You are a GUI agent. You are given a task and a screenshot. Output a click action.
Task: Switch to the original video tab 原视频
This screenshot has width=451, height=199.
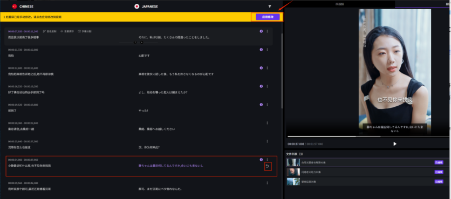[x=340, y=4]
